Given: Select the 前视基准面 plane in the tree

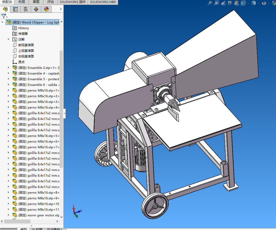Looking at the screenshot, I should pos(26,45).
